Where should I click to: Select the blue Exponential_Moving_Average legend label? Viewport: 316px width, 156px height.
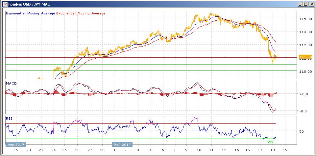pos(31,13)
